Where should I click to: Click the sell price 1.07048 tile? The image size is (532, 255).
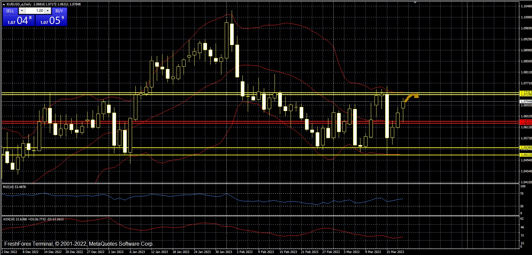click(x=18, y=20)
